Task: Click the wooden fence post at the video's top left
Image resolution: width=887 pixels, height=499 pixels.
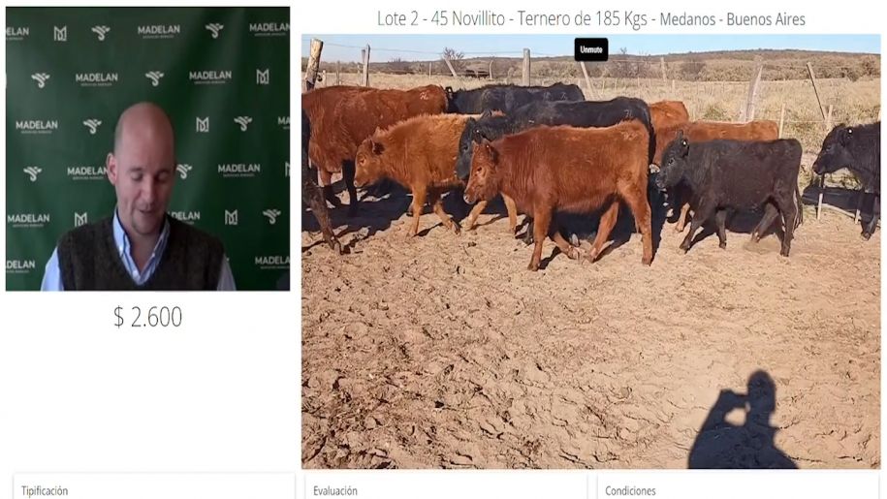Action: point(313,64)
